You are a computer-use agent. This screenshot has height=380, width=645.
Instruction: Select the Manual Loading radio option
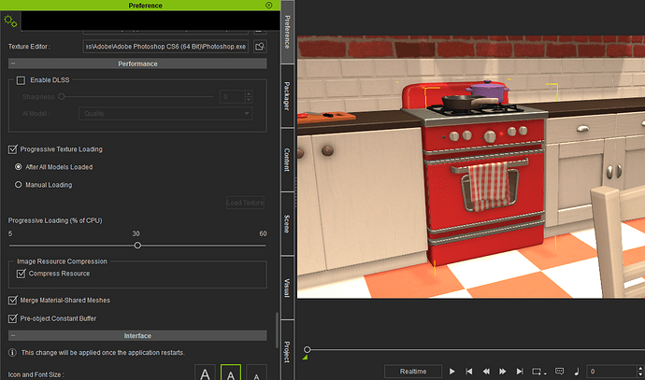[18, 185]
